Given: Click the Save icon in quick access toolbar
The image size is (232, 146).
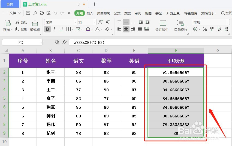Looking at the screenshot, I should point(28,13).
